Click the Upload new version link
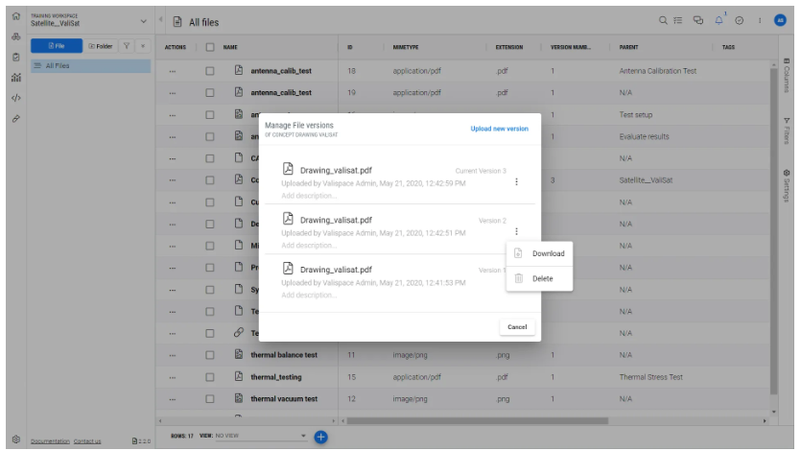Viewport: 801px width, 451px height. pos(499,129)
